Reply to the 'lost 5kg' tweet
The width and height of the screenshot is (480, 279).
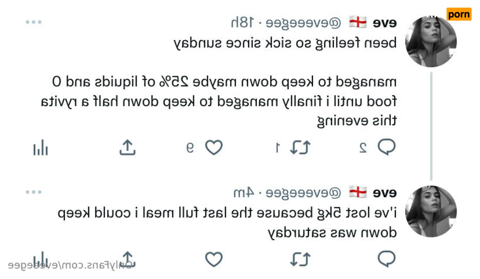click(x=386, y=259)
